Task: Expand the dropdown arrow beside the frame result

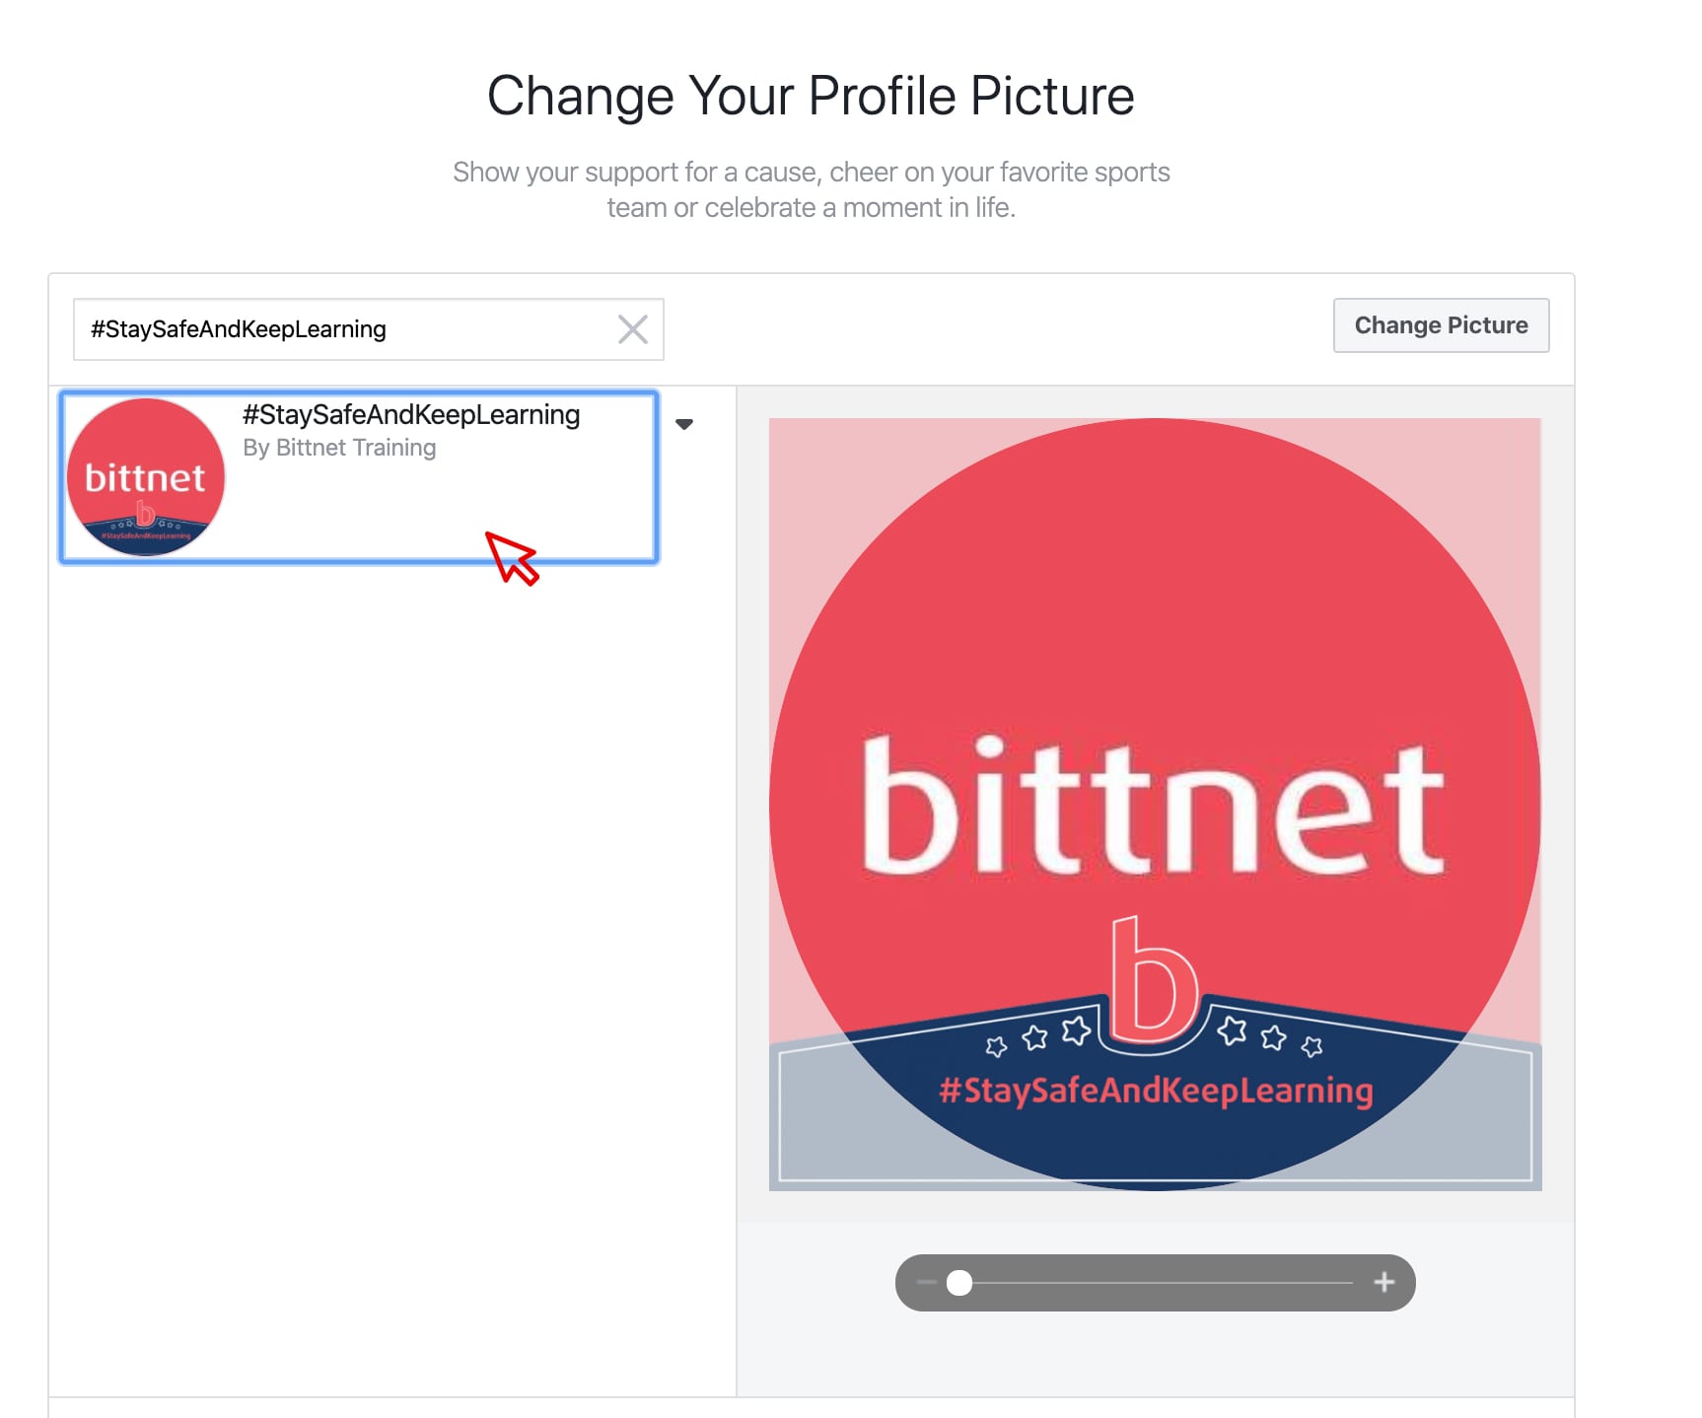Action: (x=684, y=424)
